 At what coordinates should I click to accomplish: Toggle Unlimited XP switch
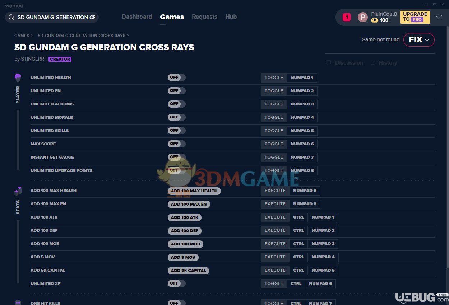(x=176, y=283)
